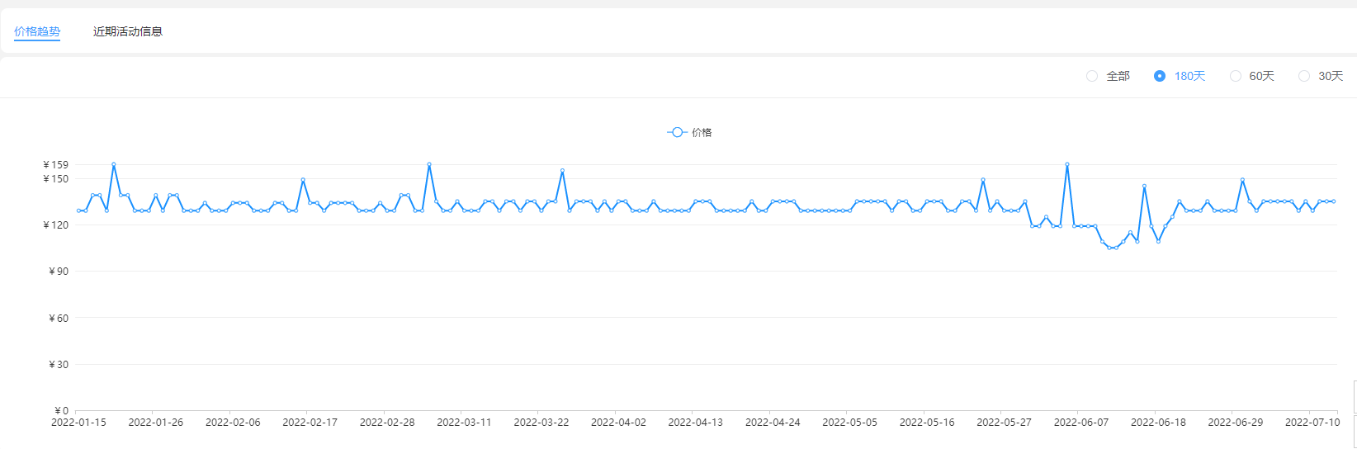The height and width of the screenshot is (449, 1357).
Task: Open the 价格趋势 tab
Action: pyautogui.click(x=37, y=31)
